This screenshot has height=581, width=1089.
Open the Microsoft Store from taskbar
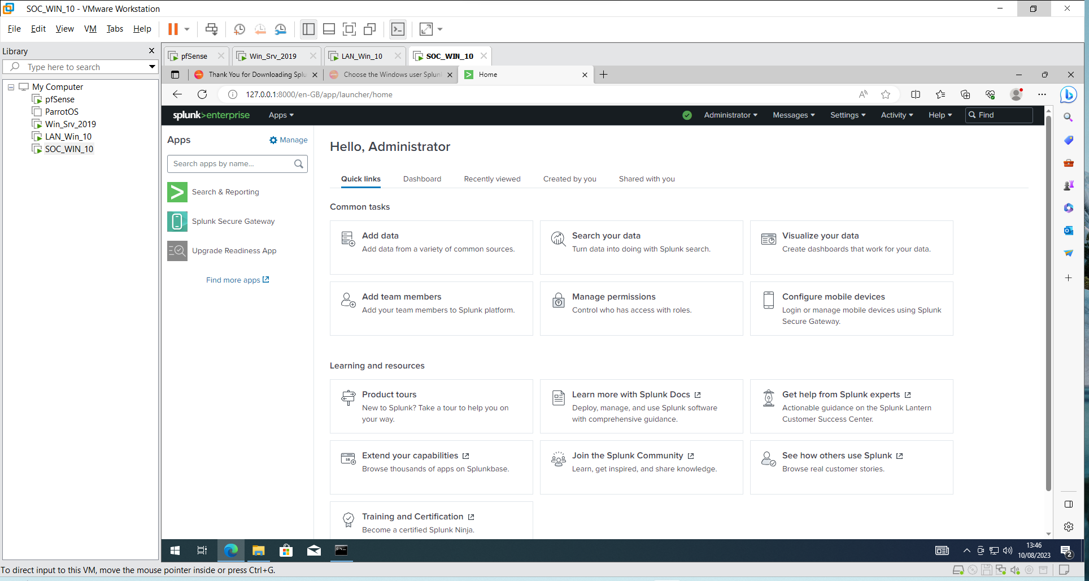pos(286,550)
